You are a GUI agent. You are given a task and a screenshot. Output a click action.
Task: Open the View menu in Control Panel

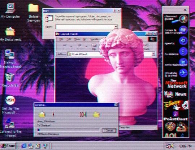[x=77, y=39]
